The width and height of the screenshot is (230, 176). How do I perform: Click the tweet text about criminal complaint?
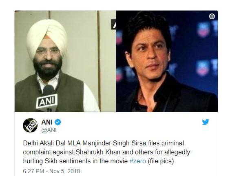(106, 152)
